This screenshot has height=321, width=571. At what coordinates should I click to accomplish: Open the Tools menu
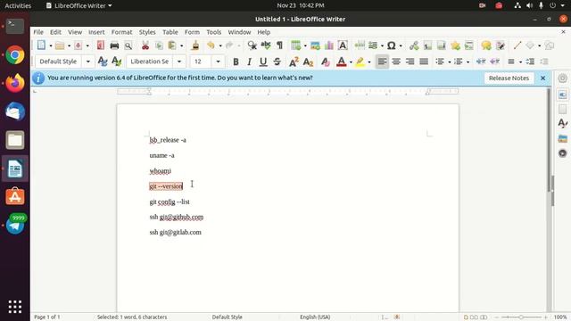tap(214, 32)
